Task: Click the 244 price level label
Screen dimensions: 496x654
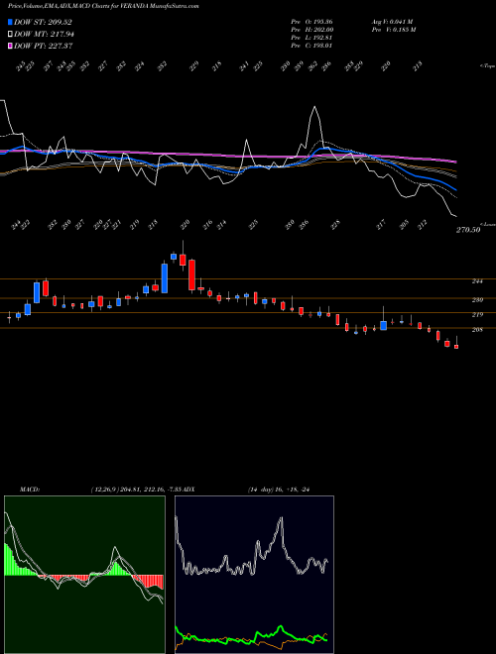Action: tap(477, 281)
